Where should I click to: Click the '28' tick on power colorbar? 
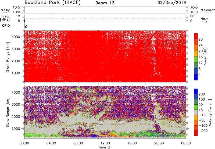tap(200, 39)
